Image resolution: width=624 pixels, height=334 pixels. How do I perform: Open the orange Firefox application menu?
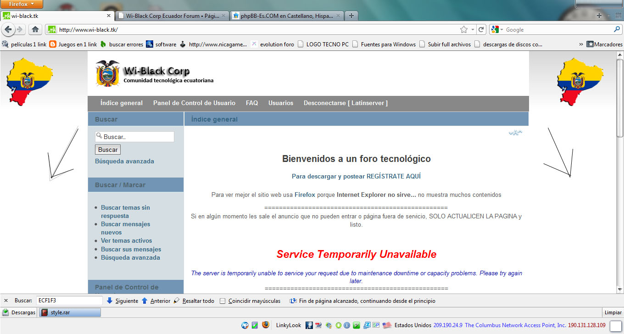22,4
